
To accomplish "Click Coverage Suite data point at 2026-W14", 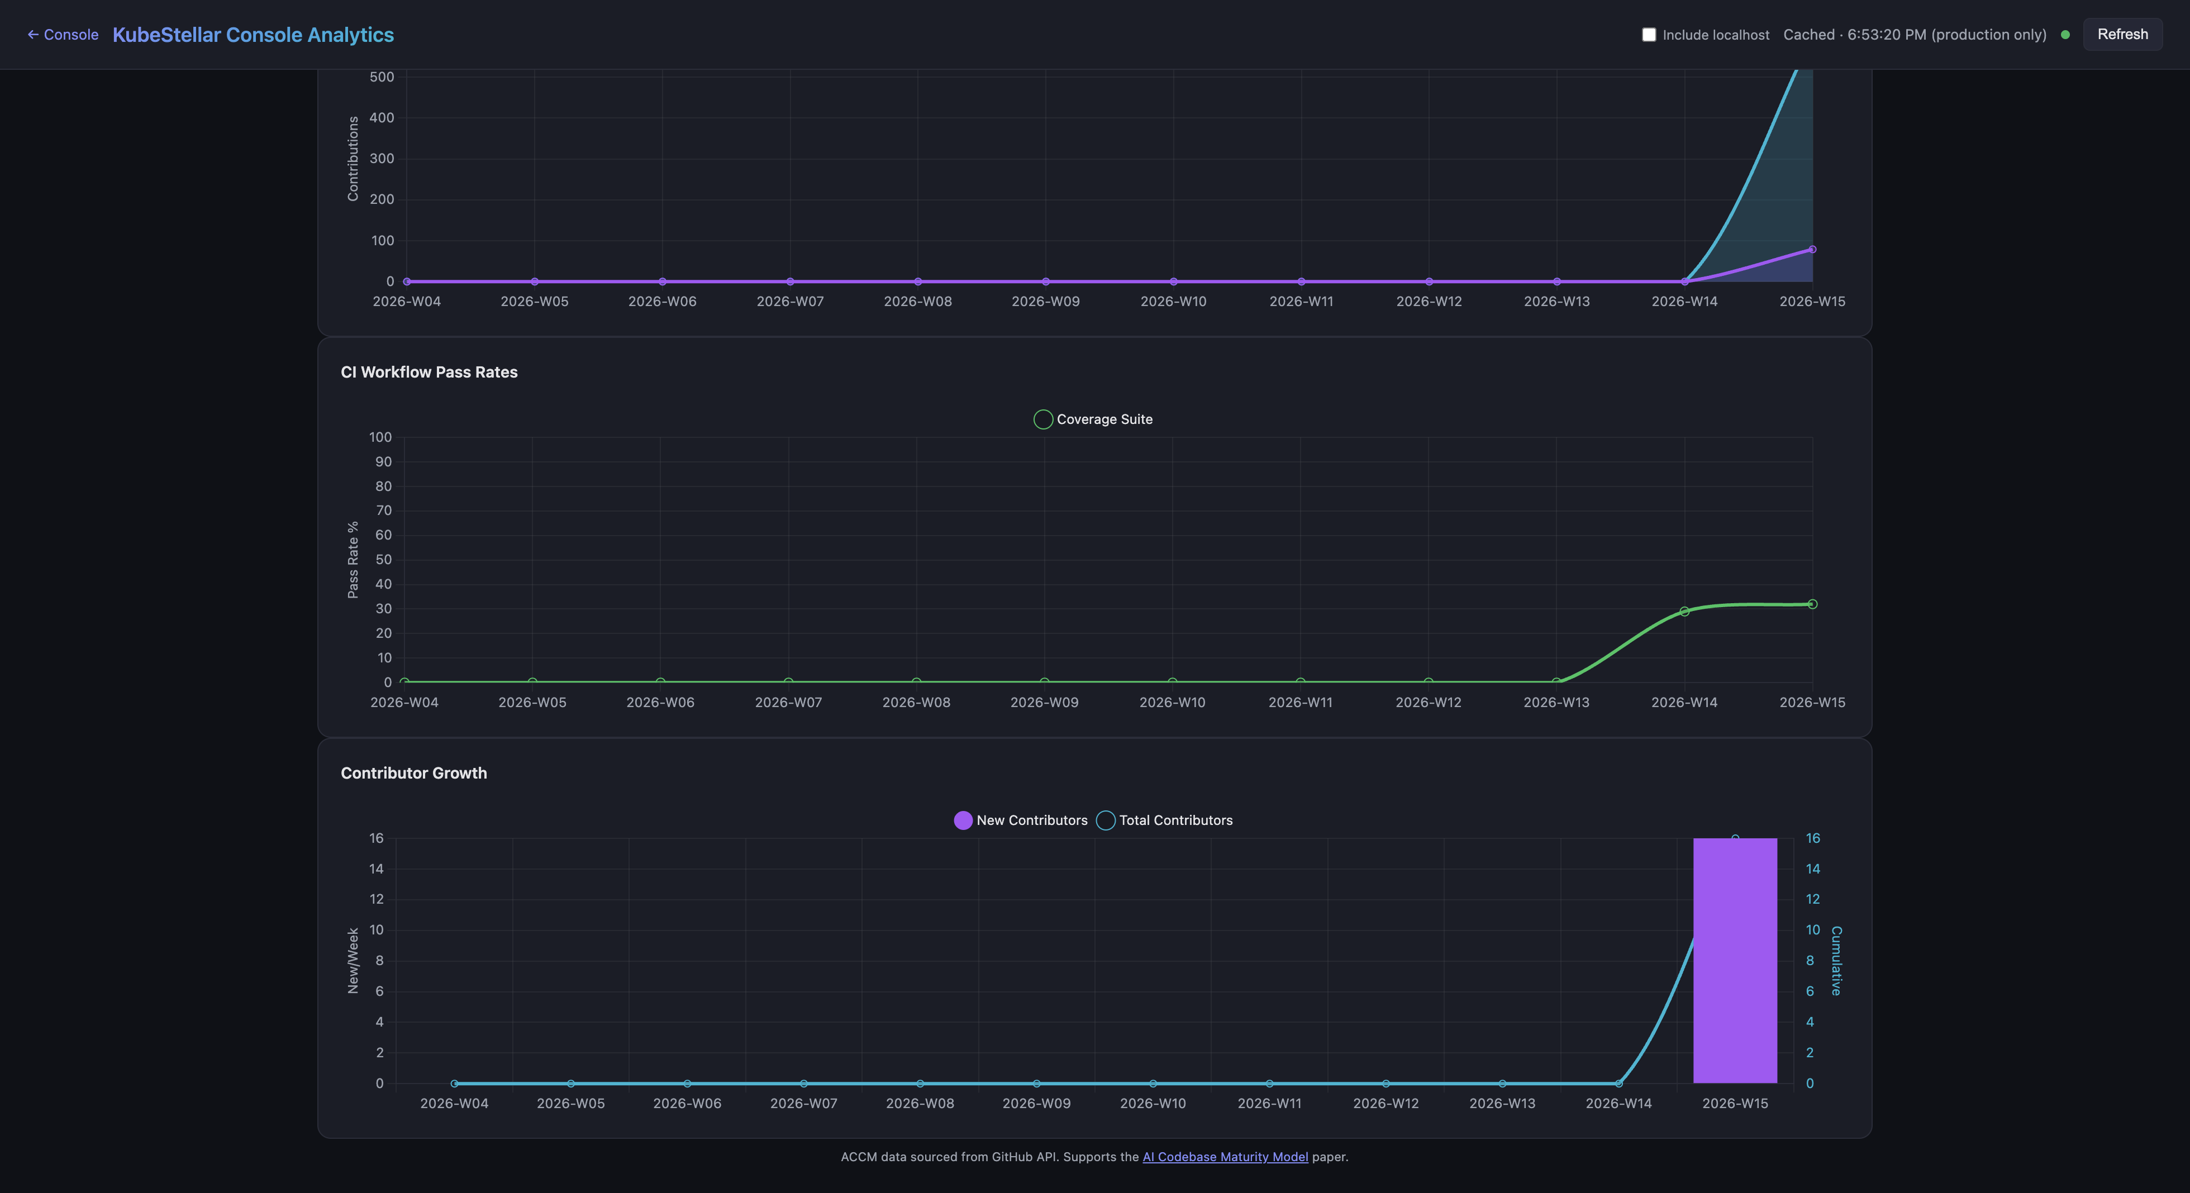I will pyautogui.click(x=1684, y=611).
